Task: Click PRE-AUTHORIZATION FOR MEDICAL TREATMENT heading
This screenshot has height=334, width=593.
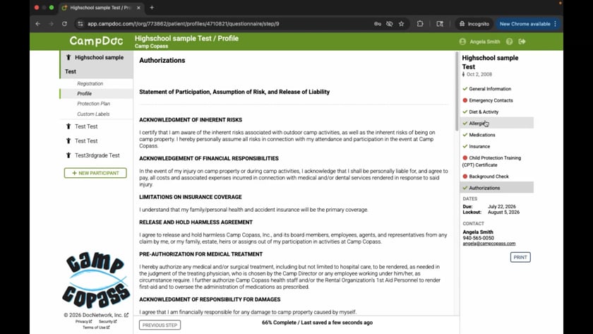Action: point(200,254)
